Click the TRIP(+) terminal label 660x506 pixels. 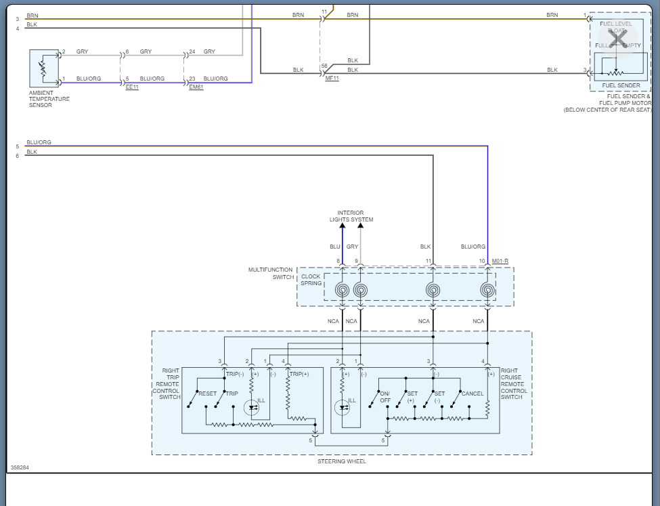pos(299,374)
